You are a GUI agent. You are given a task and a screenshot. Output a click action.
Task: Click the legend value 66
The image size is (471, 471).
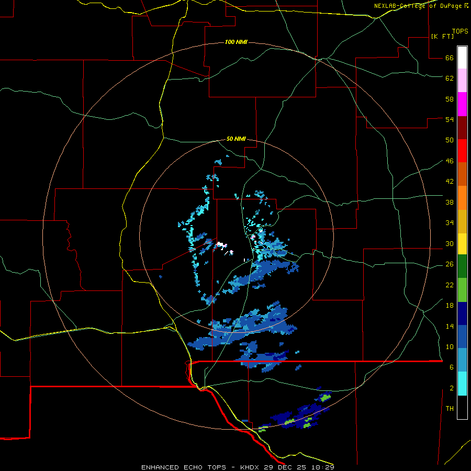450,58
